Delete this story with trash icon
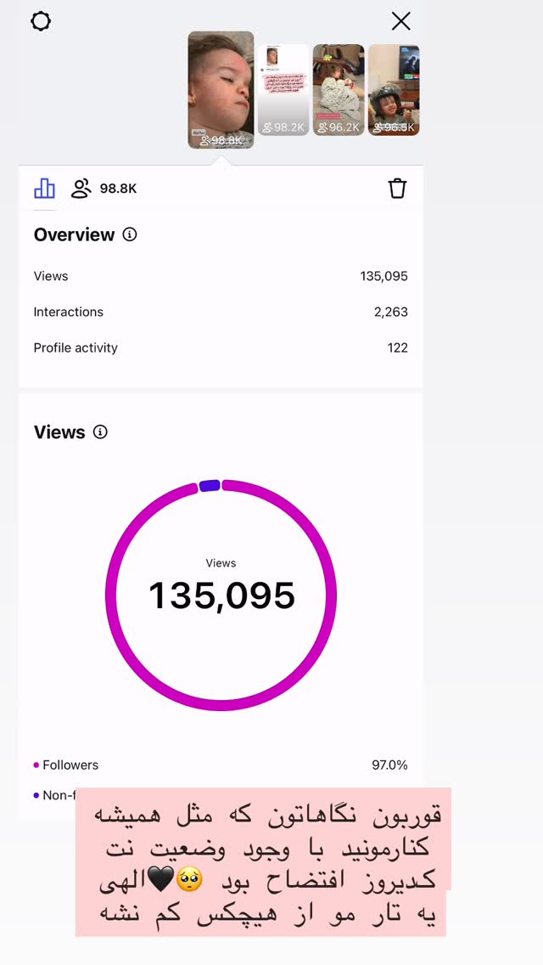 click(397, 189)
